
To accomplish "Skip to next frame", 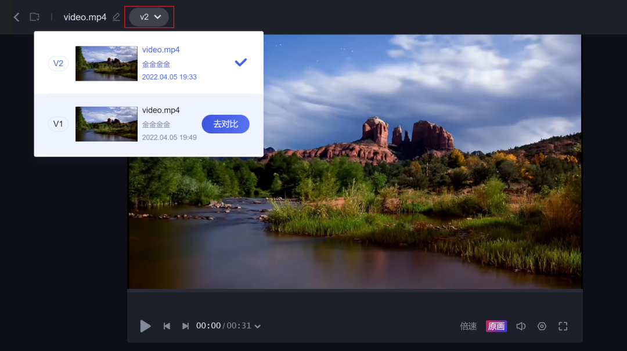I will 185,326.
